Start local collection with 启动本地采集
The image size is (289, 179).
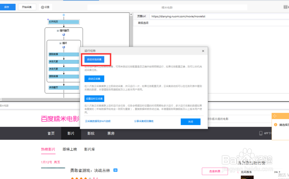tap(94, 59)
